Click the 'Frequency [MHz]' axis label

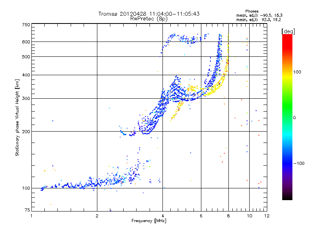[x=149, y=221]
